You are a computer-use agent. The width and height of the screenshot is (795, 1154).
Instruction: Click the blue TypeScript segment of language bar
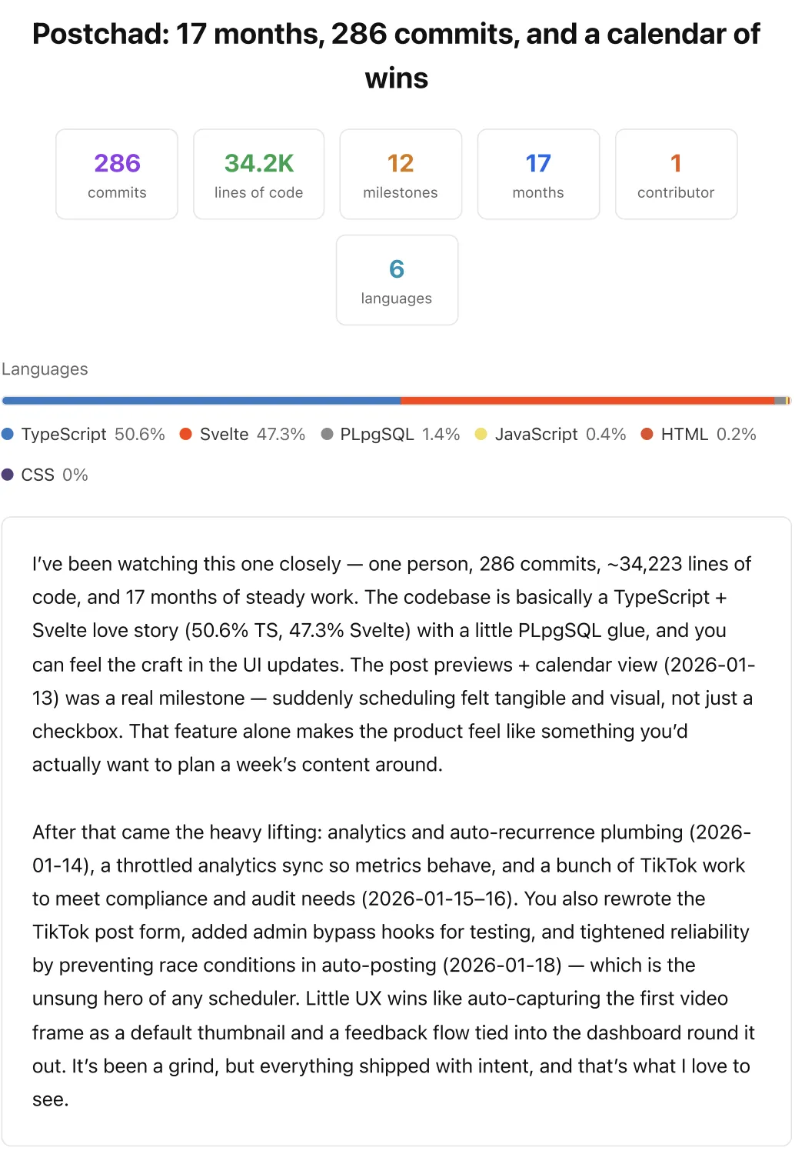(201, 401)
